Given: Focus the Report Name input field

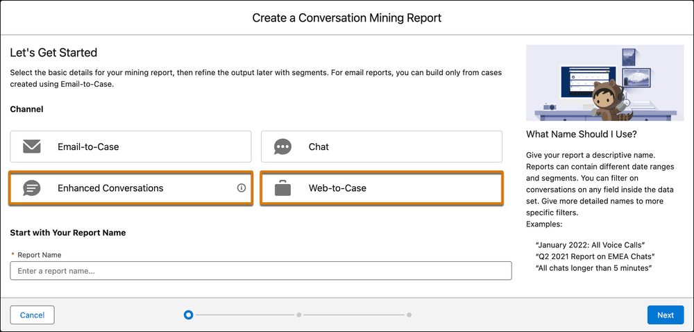Looking at the screenshot, I should tap(260, 271).
